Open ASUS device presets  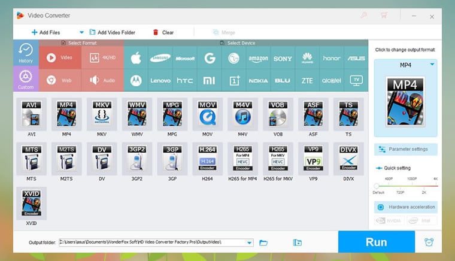pyautogui.click(x=356, y=58)
